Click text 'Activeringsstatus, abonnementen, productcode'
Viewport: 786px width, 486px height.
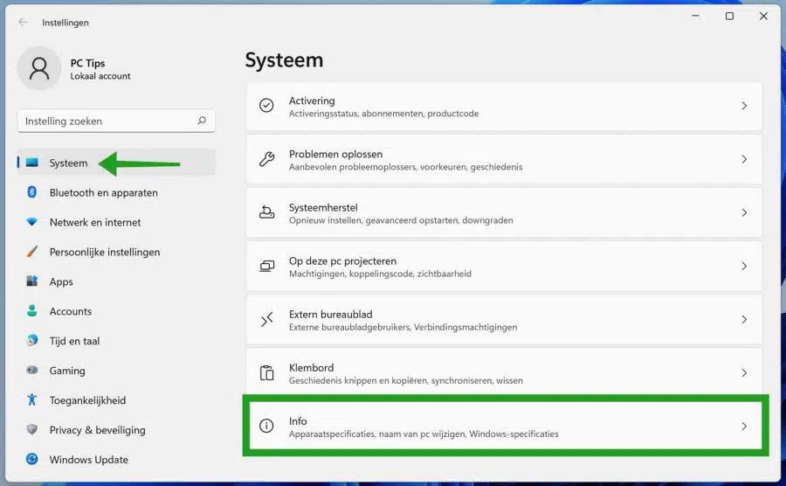pos(384,114)
